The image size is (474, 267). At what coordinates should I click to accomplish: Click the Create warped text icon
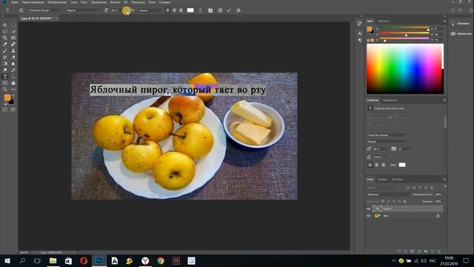tap(200, 10)
